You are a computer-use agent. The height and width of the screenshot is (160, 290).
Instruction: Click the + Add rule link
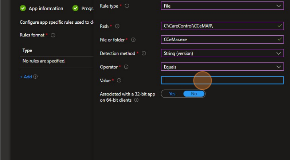26,77
